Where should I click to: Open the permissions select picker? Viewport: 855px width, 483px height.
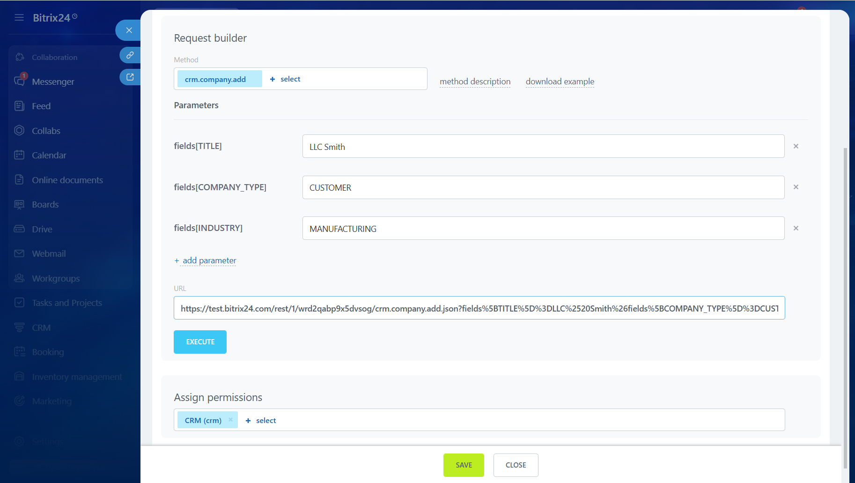tap(260, 420)
